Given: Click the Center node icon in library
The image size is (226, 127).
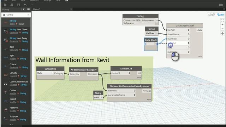Looking at the screenshot, I should (x=6, y=92).
